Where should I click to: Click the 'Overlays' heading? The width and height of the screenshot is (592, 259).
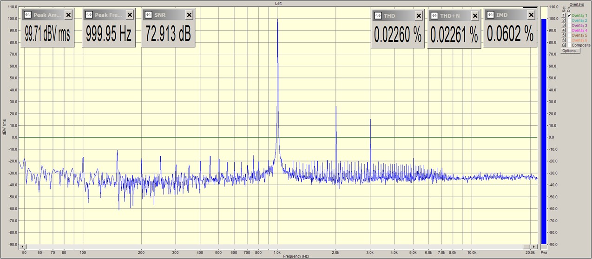577,5
